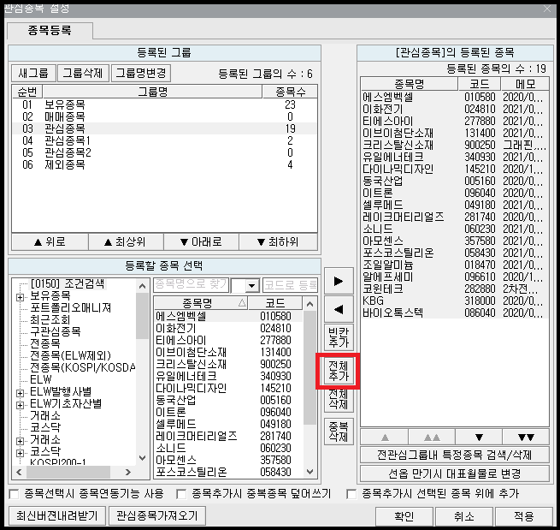The height and width of the screenshot is (530, 560).
Task: Select 포트폴리오매니져 tree item
Action: pos(71,308)
